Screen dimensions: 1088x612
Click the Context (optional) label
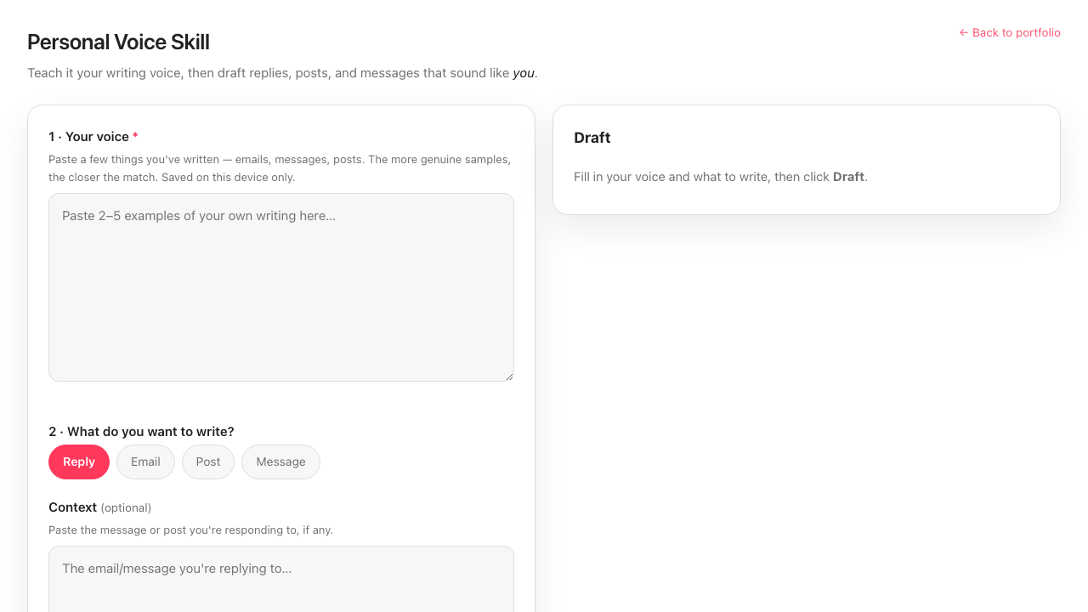coord(100,507)
